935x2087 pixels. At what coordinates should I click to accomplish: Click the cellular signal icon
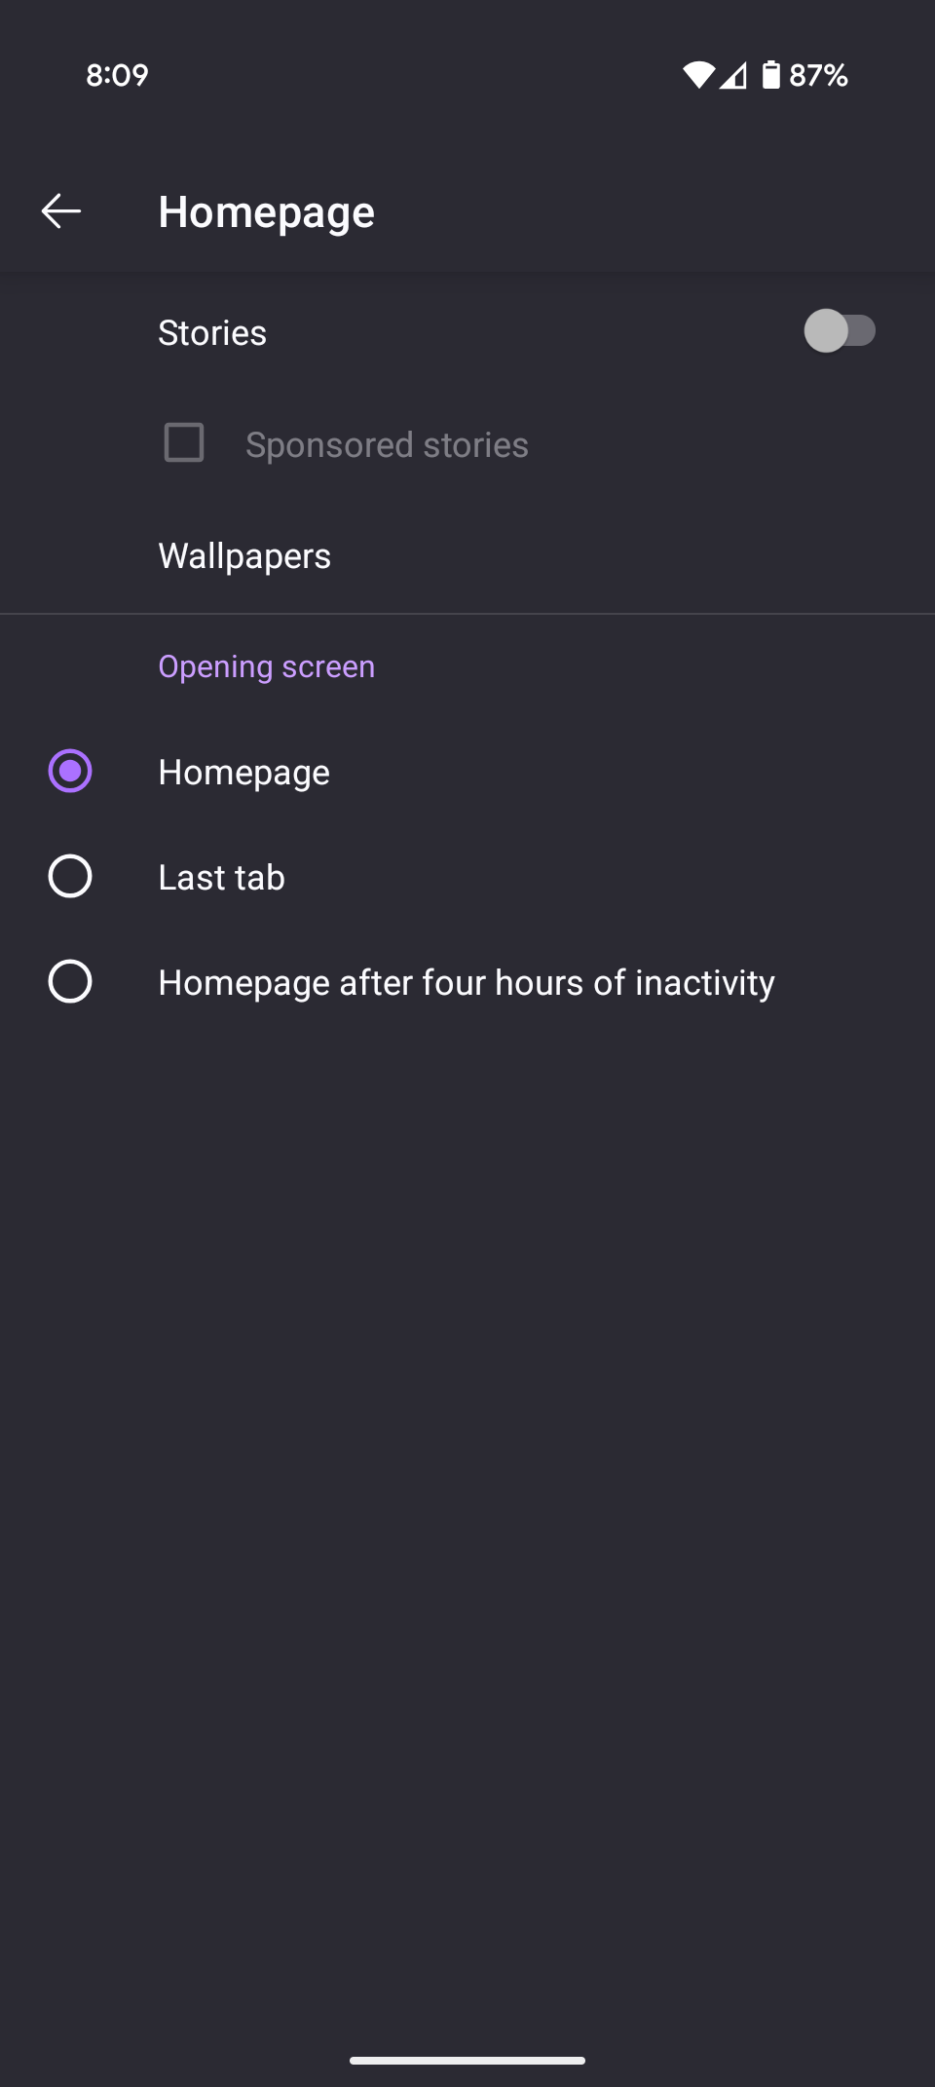coord(733,75)
